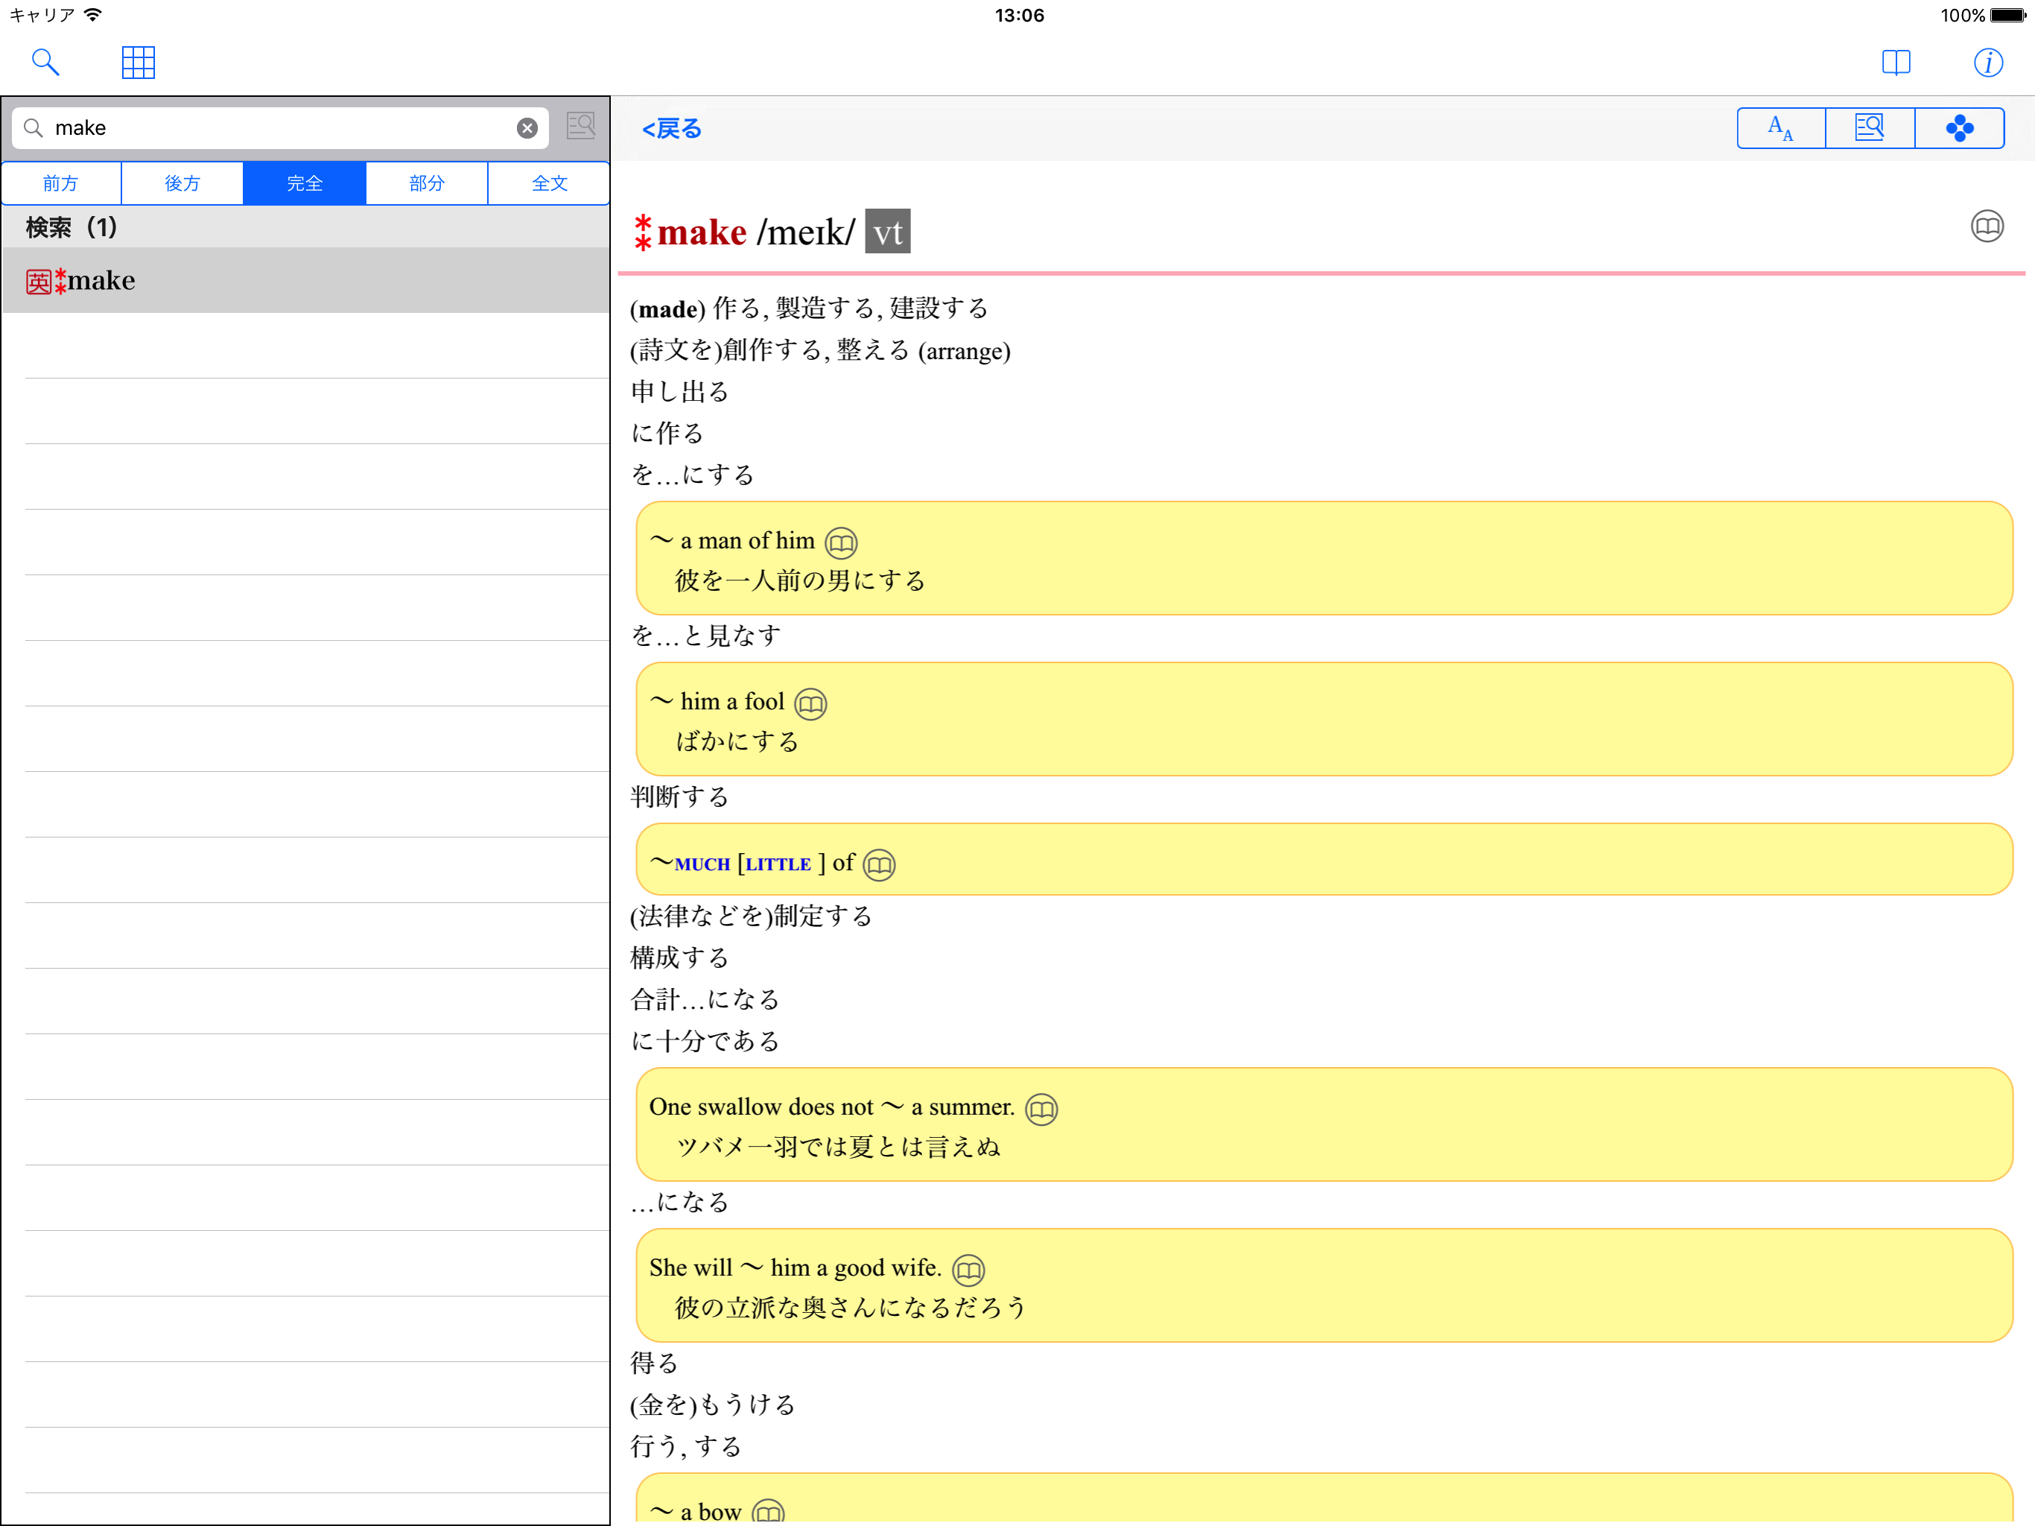Select the 後方 search mode
The image size is (2035, 1526).
click(x=182, y=183)
